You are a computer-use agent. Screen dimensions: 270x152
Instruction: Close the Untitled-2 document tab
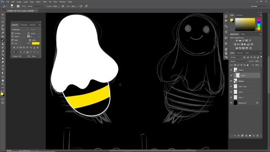pos(36,11)
